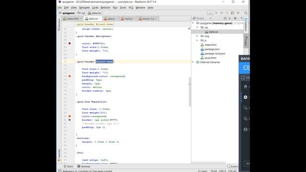Click the dark red color swatch in gutter
Screen dimensions: 306x172
(70, 43)
